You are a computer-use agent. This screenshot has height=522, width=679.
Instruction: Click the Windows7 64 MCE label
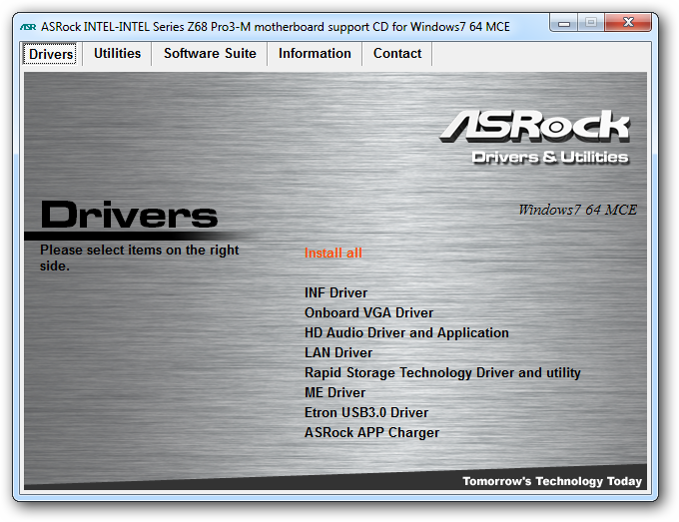coord(578,210)
